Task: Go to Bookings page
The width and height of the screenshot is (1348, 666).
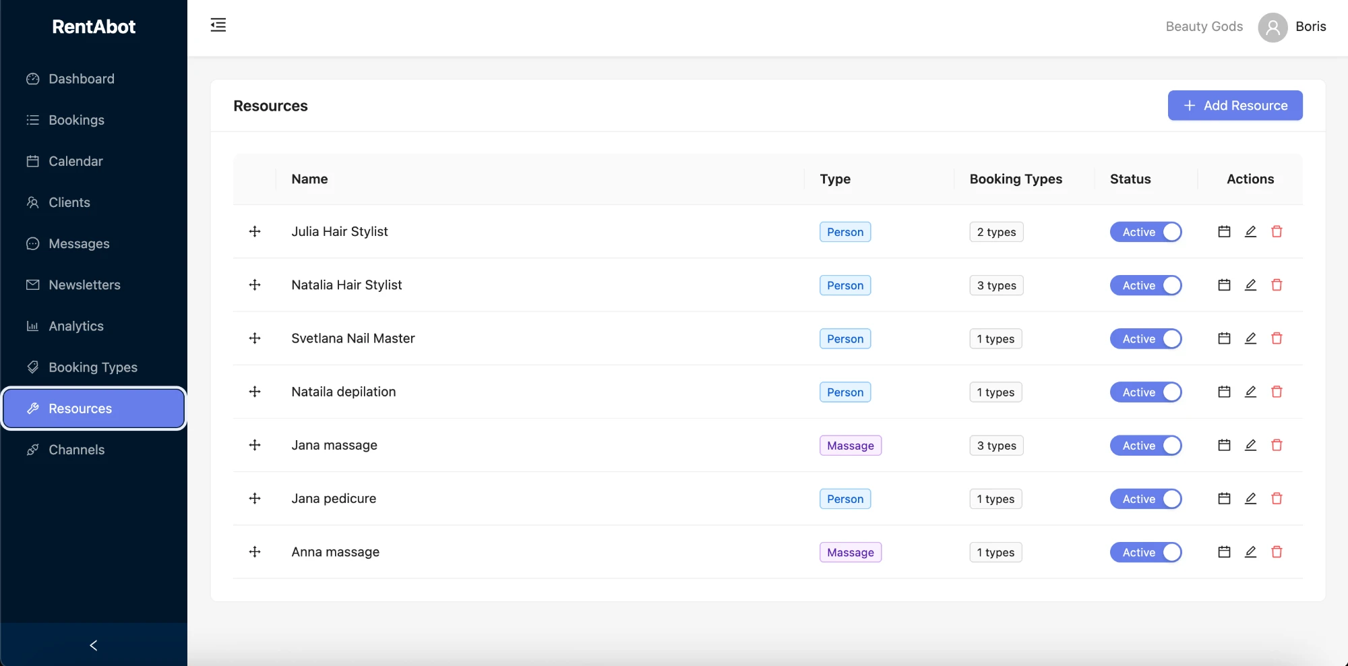Action: [94, 120]
